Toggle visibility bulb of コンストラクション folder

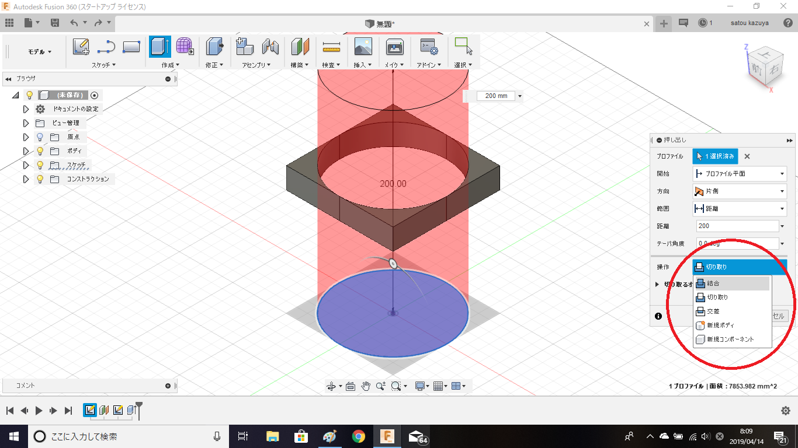coord(40,179)
